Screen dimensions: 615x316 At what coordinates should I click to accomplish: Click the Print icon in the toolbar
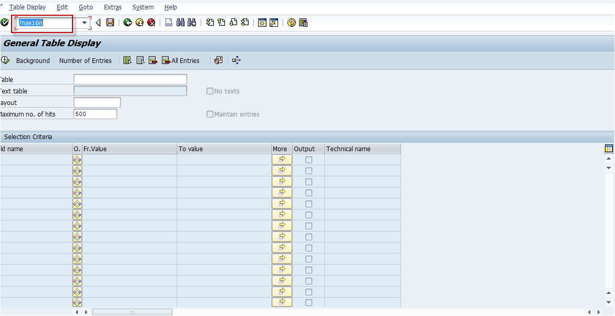(168, 23)
